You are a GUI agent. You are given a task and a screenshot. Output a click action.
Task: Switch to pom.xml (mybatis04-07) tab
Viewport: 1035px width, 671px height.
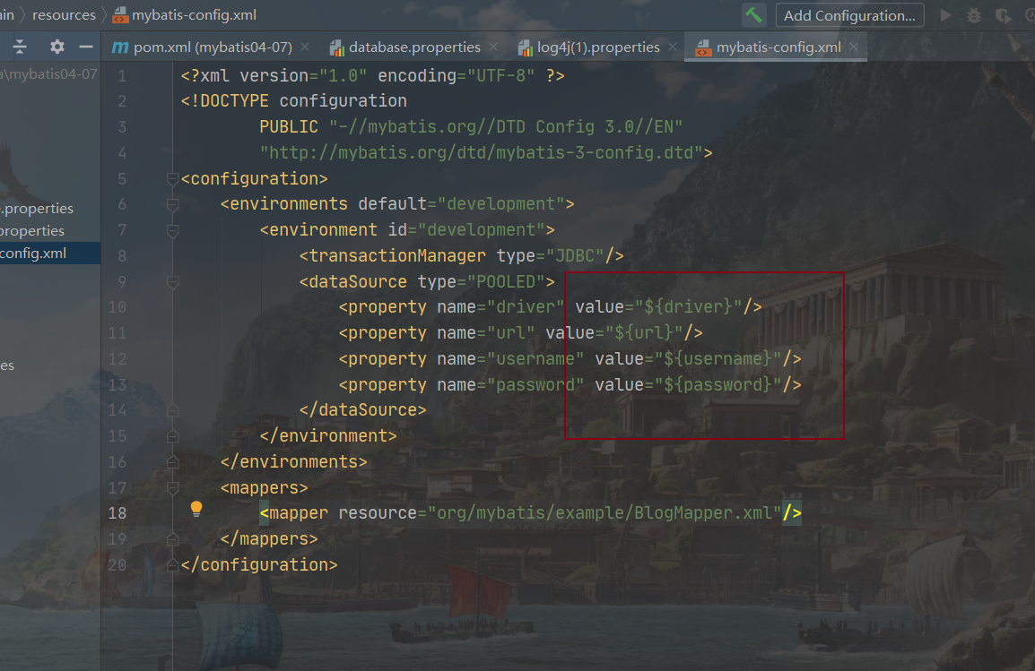click(x=213, y=47)
